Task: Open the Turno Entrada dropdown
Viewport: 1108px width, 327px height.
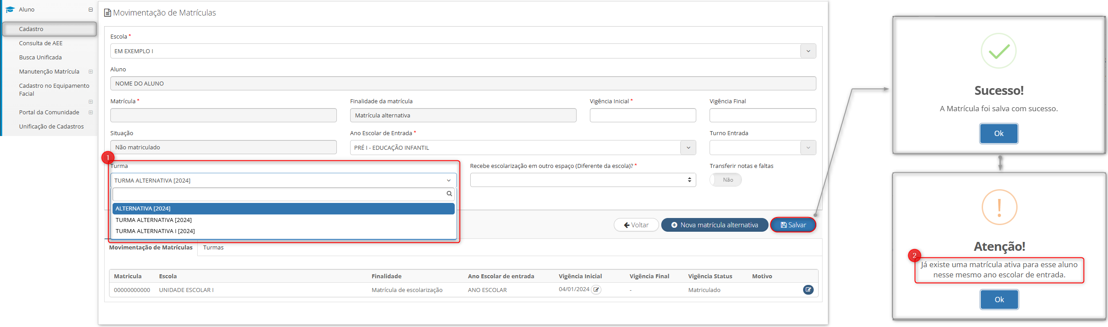Action: tap(763, 148)
